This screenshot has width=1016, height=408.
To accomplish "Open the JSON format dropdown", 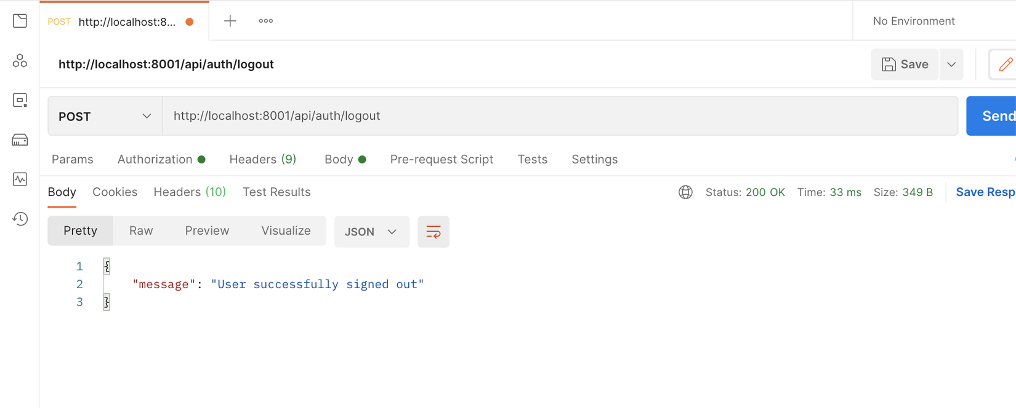I will click(371, 232).
